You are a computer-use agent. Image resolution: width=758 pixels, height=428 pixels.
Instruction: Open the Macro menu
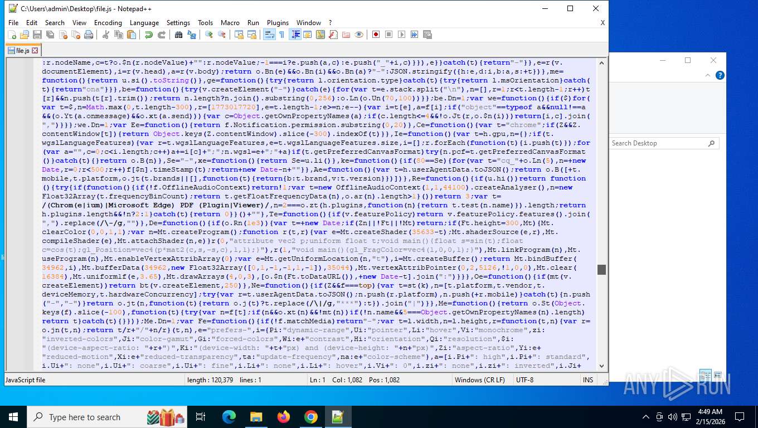(230, 23)
